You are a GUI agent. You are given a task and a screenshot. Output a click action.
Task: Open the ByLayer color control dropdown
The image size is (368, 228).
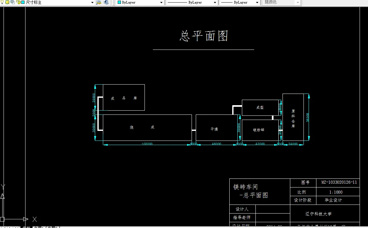click(161, 3)
